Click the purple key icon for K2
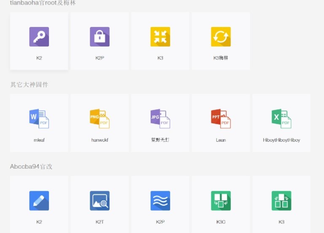 point(39,37)
